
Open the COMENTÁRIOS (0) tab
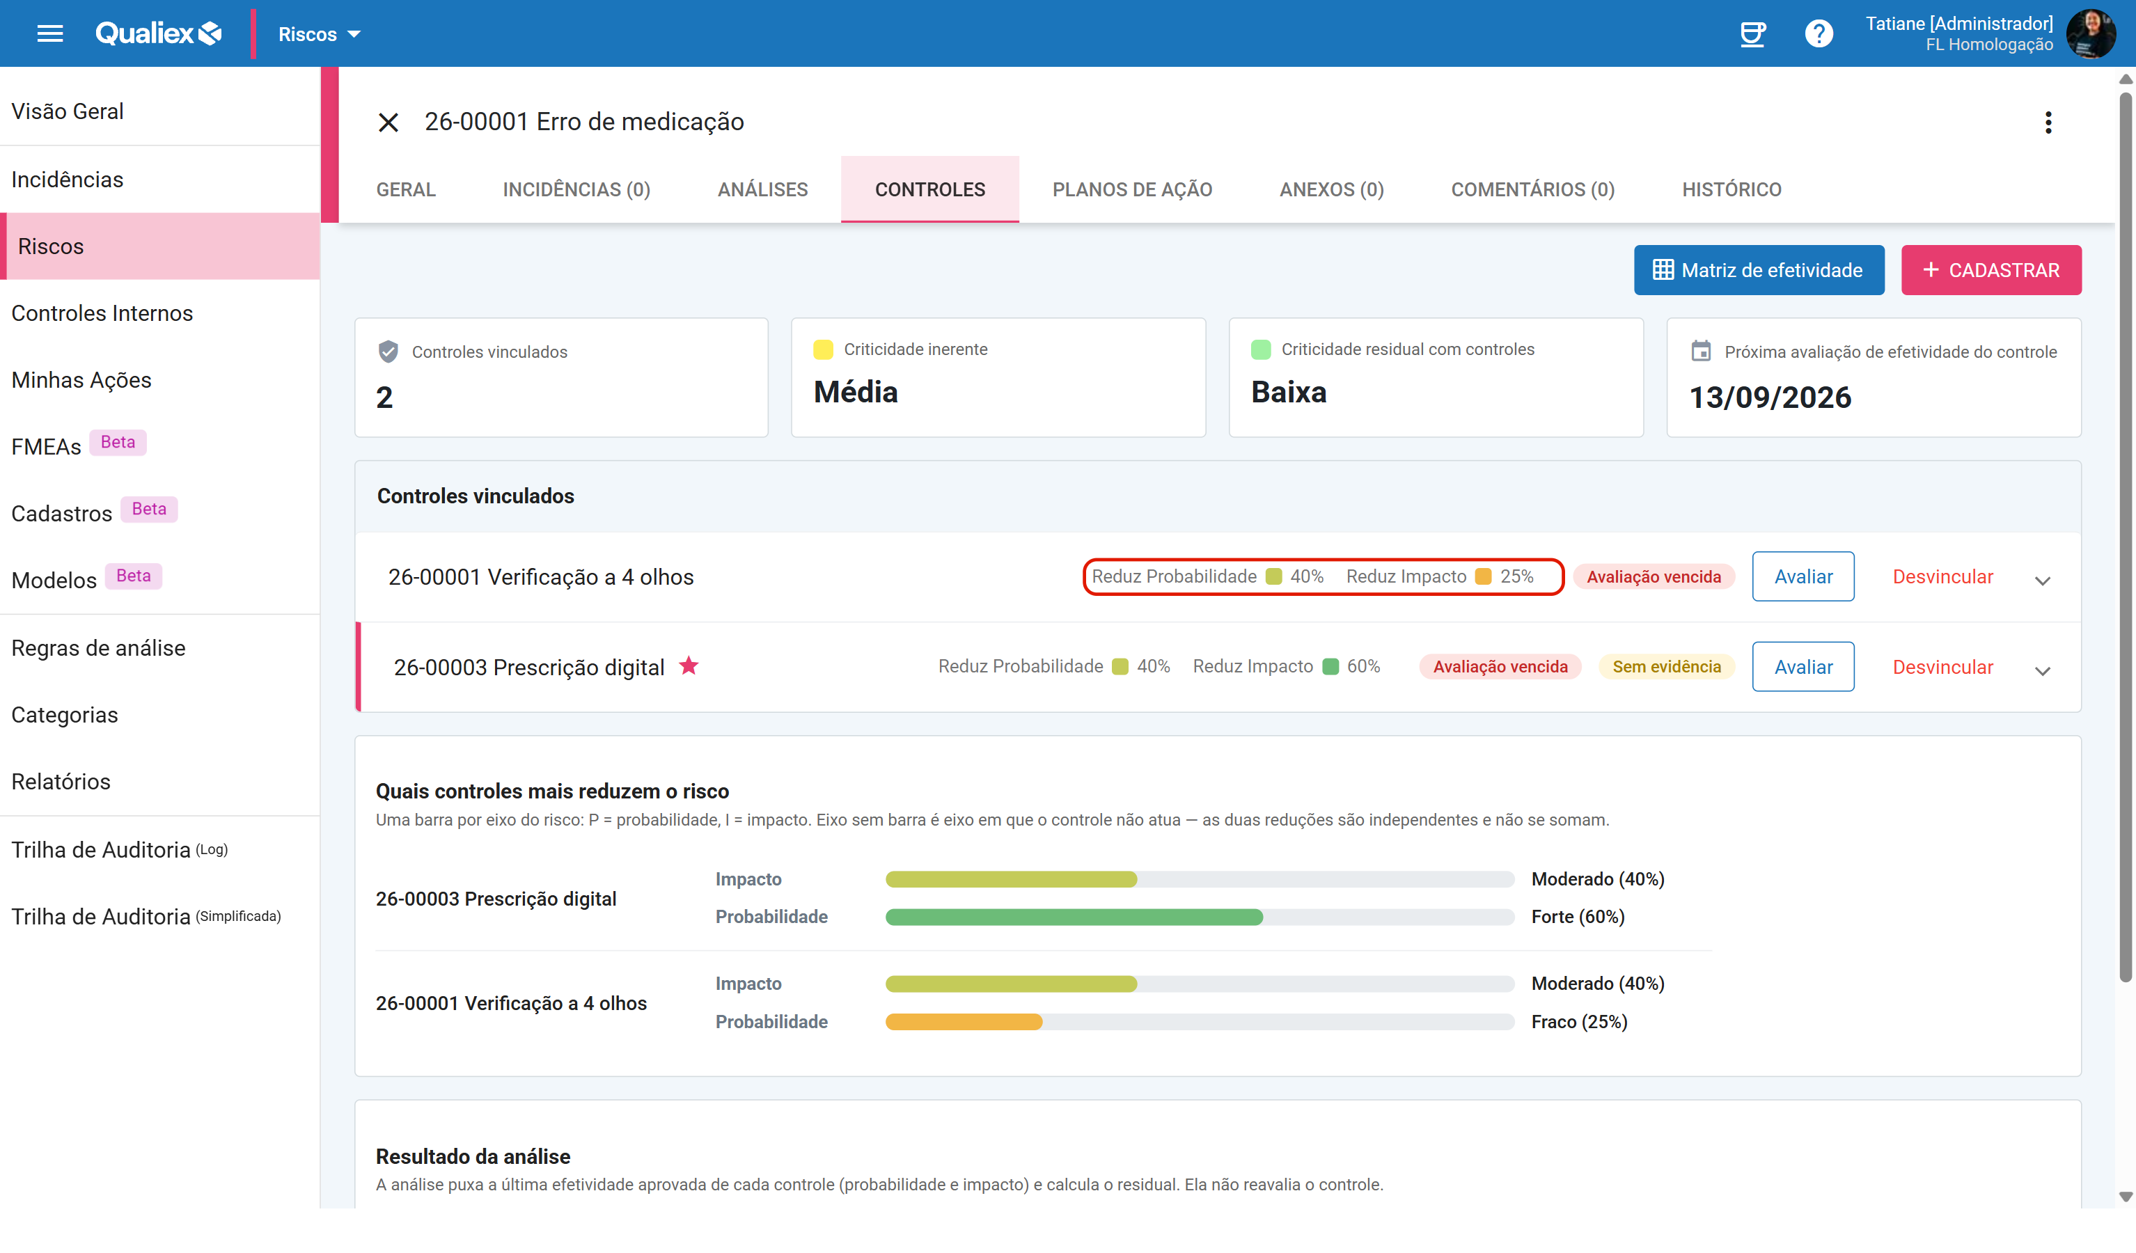pyautogui.click(x=1532, y=189)
